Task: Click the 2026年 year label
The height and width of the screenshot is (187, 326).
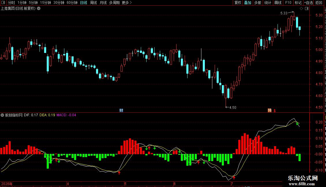Action: click(7, 184)
